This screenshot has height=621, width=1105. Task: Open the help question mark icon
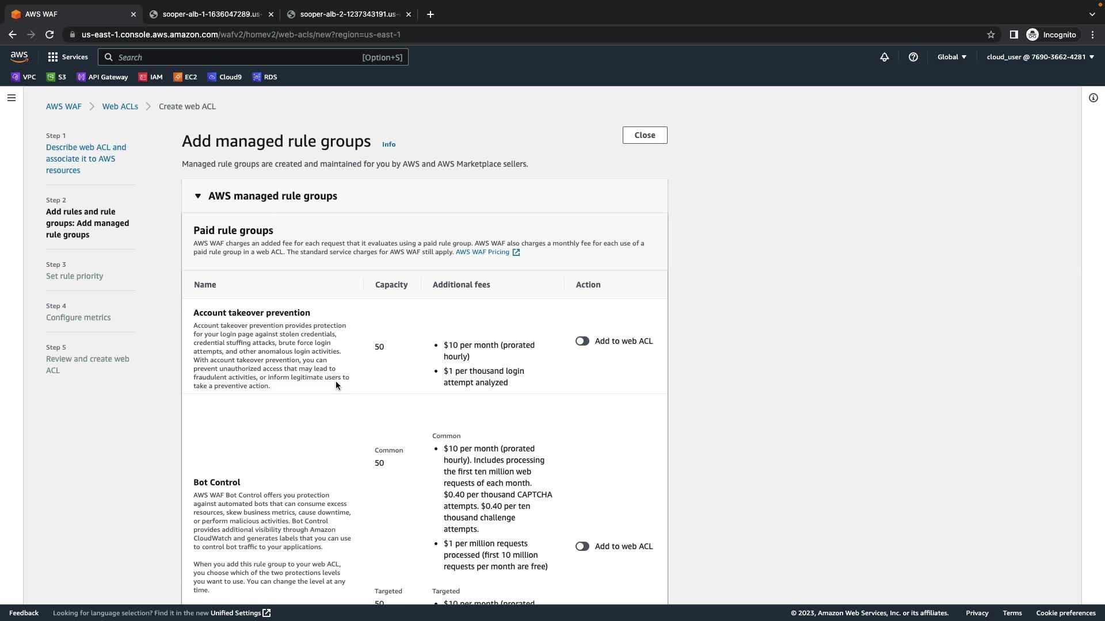913,57
